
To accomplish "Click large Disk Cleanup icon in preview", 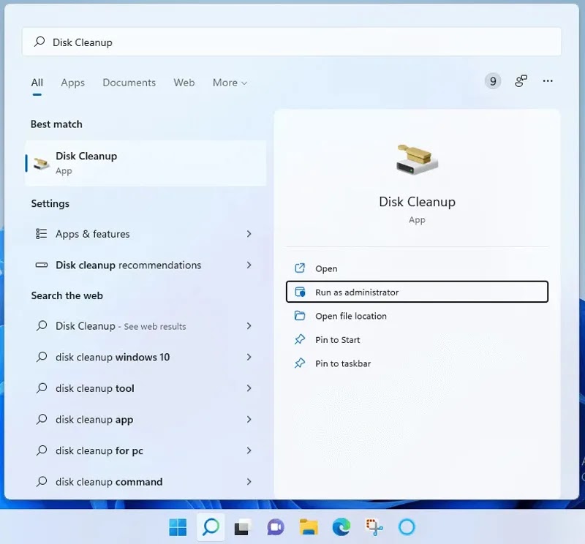I will [417, 159].
